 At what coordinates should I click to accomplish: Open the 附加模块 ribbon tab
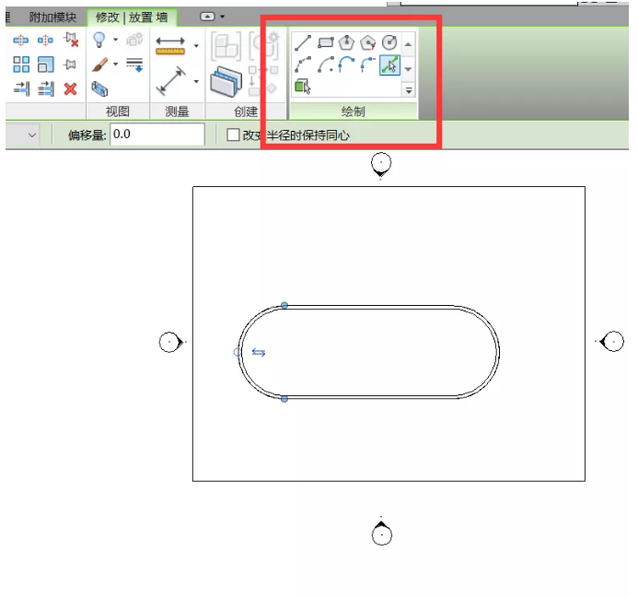52,18
